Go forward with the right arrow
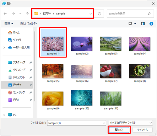The height and width of the screenshot is (136, 157). click(x=13, y=14)
